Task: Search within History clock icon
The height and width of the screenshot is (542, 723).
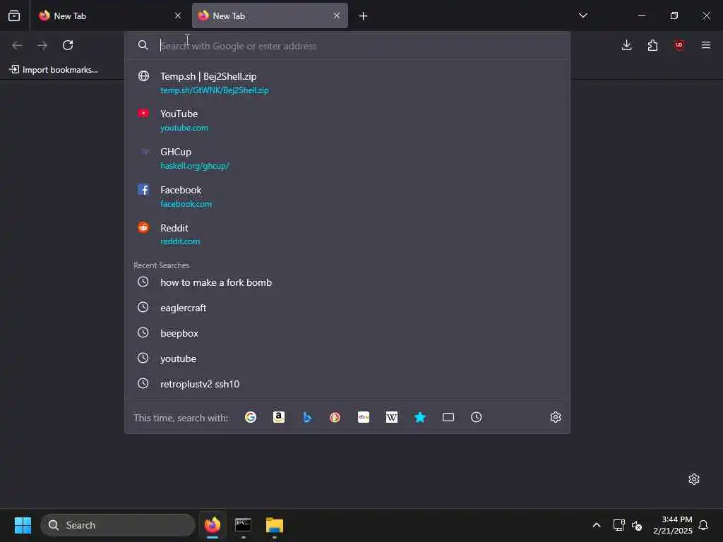Action: (477, 417)
